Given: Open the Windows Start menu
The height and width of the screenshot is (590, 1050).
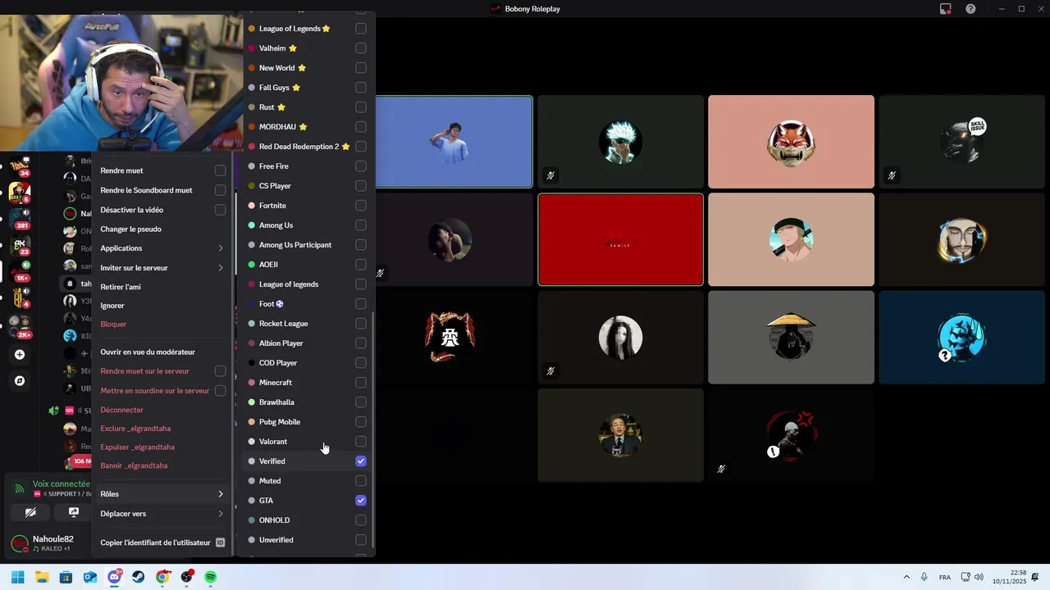Looking at the screenshot, I should point(18,578).
